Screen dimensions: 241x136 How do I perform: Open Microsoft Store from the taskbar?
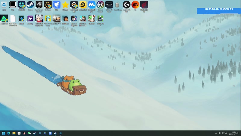point(19,133)
